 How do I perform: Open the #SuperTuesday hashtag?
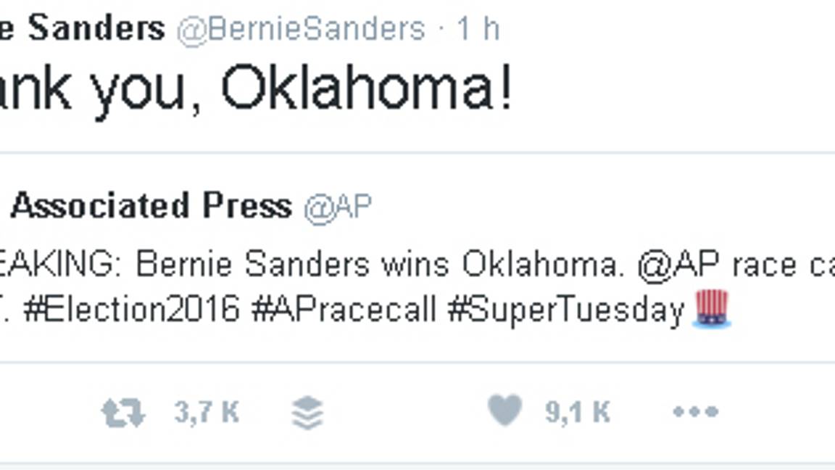pos(565,310)
